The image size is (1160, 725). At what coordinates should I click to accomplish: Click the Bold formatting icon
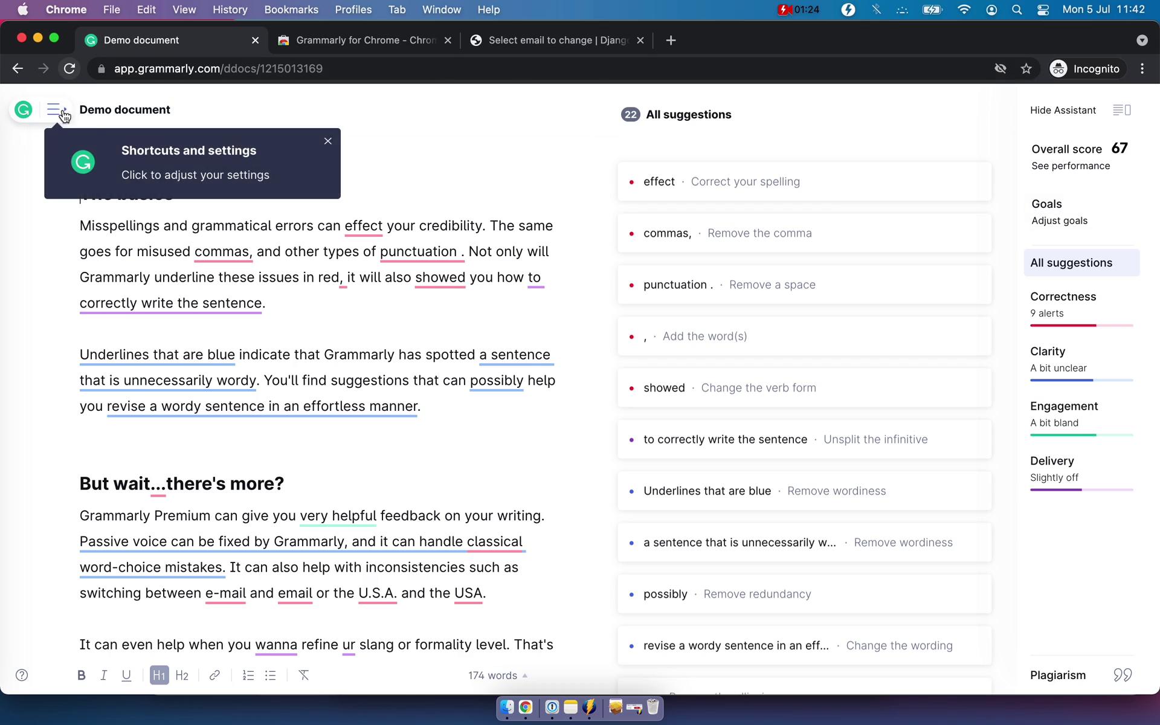coord(81,675)
